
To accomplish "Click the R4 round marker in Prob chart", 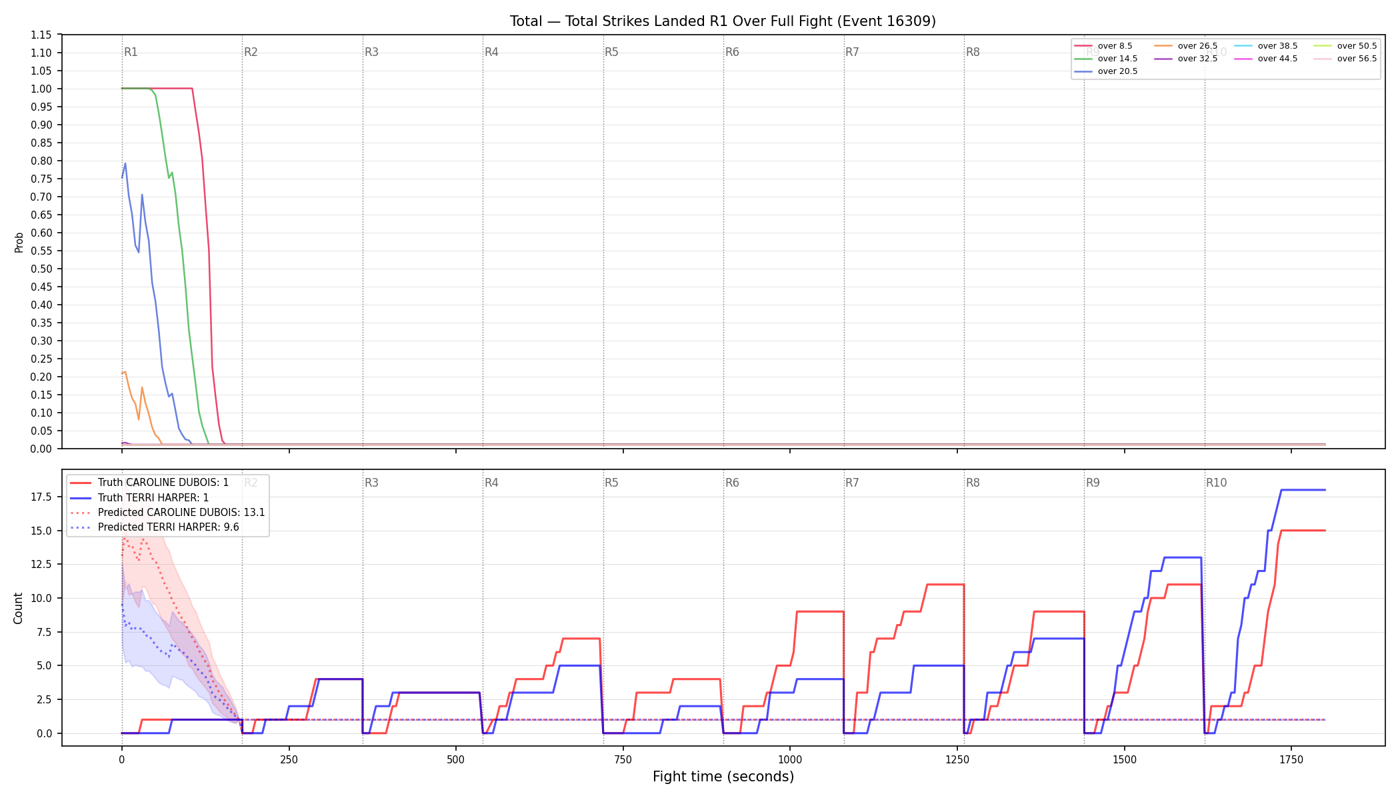I will (x=491, y=52).
